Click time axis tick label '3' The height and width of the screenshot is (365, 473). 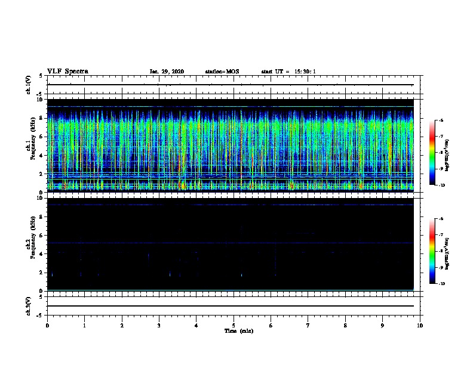pyautogui.click(x=159, y=326)
